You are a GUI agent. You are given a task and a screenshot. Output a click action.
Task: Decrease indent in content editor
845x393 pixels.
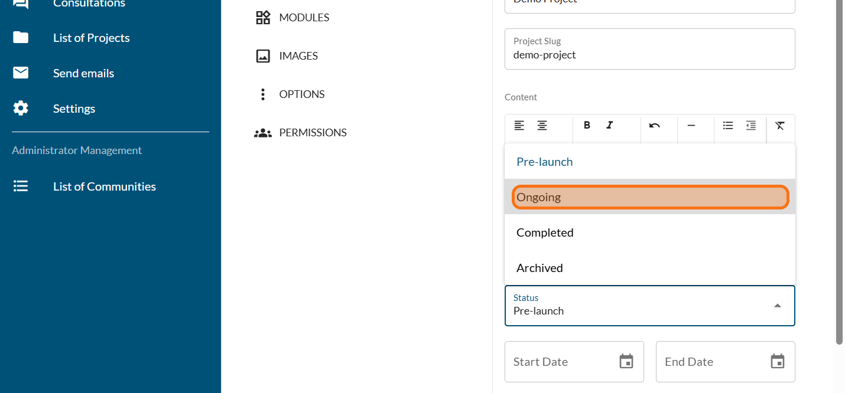(750, 125)
